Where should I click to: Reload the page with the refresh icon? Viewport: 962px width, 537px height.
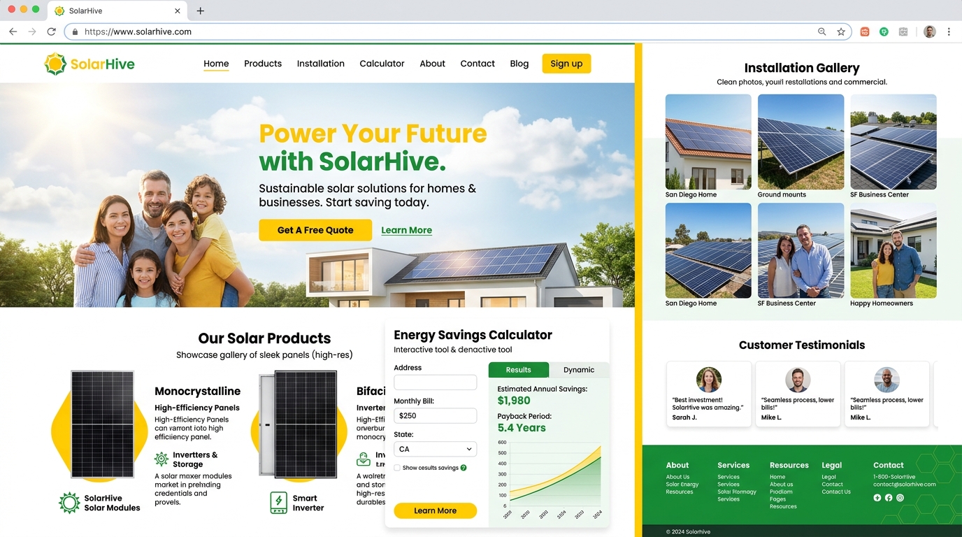click(51, 31)
